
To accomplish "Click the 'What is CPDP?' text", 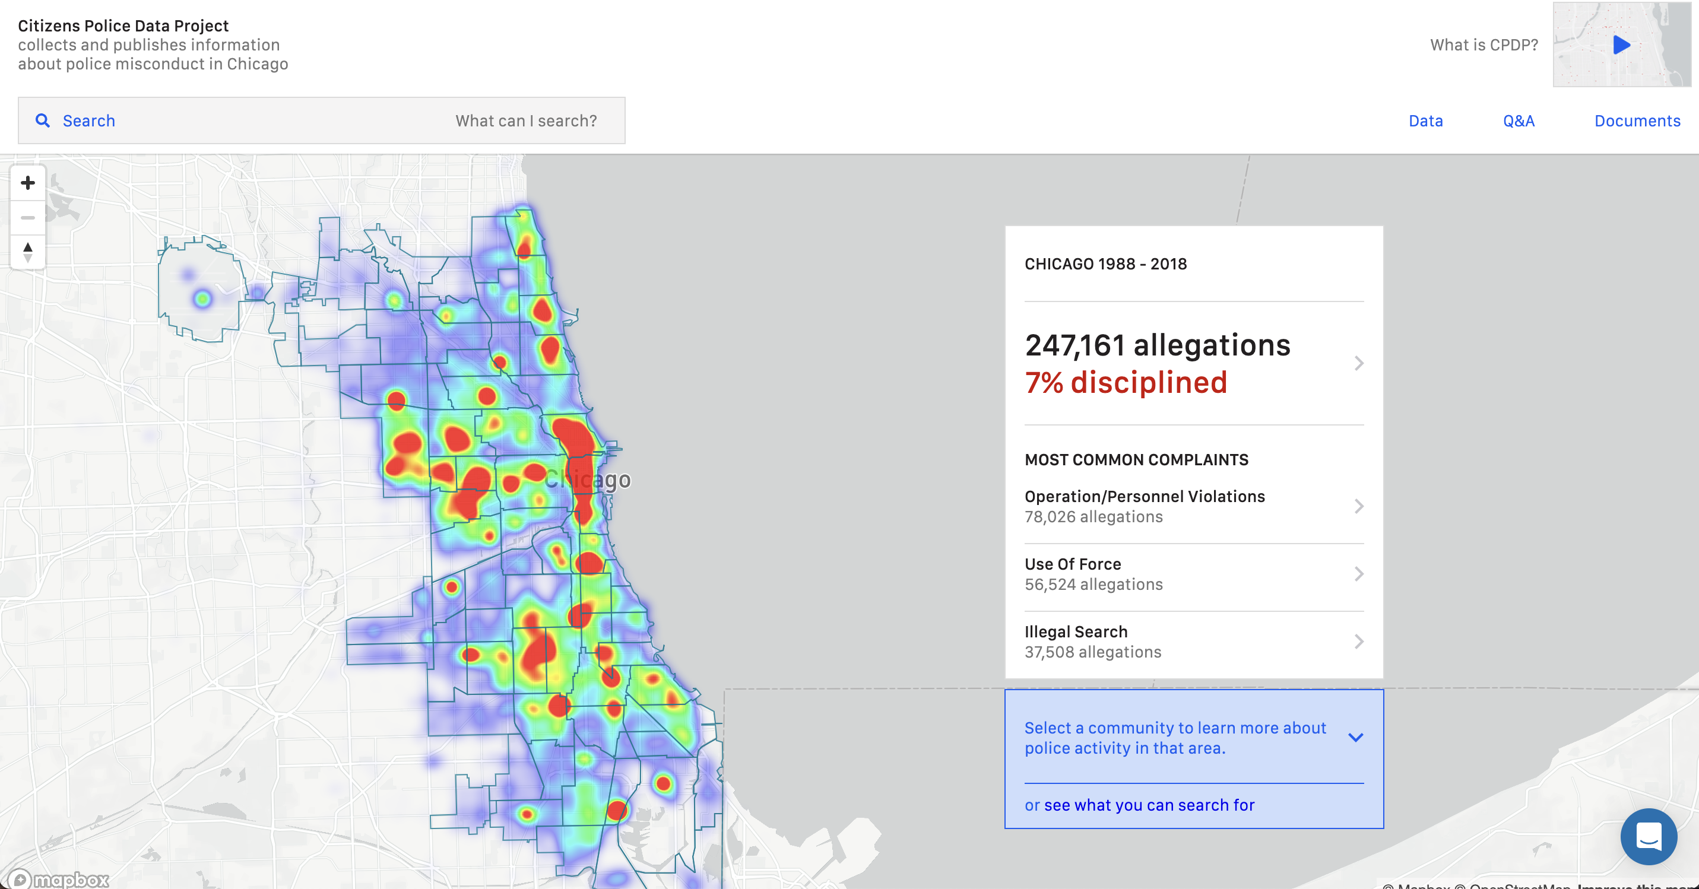I will (1484, 45).
